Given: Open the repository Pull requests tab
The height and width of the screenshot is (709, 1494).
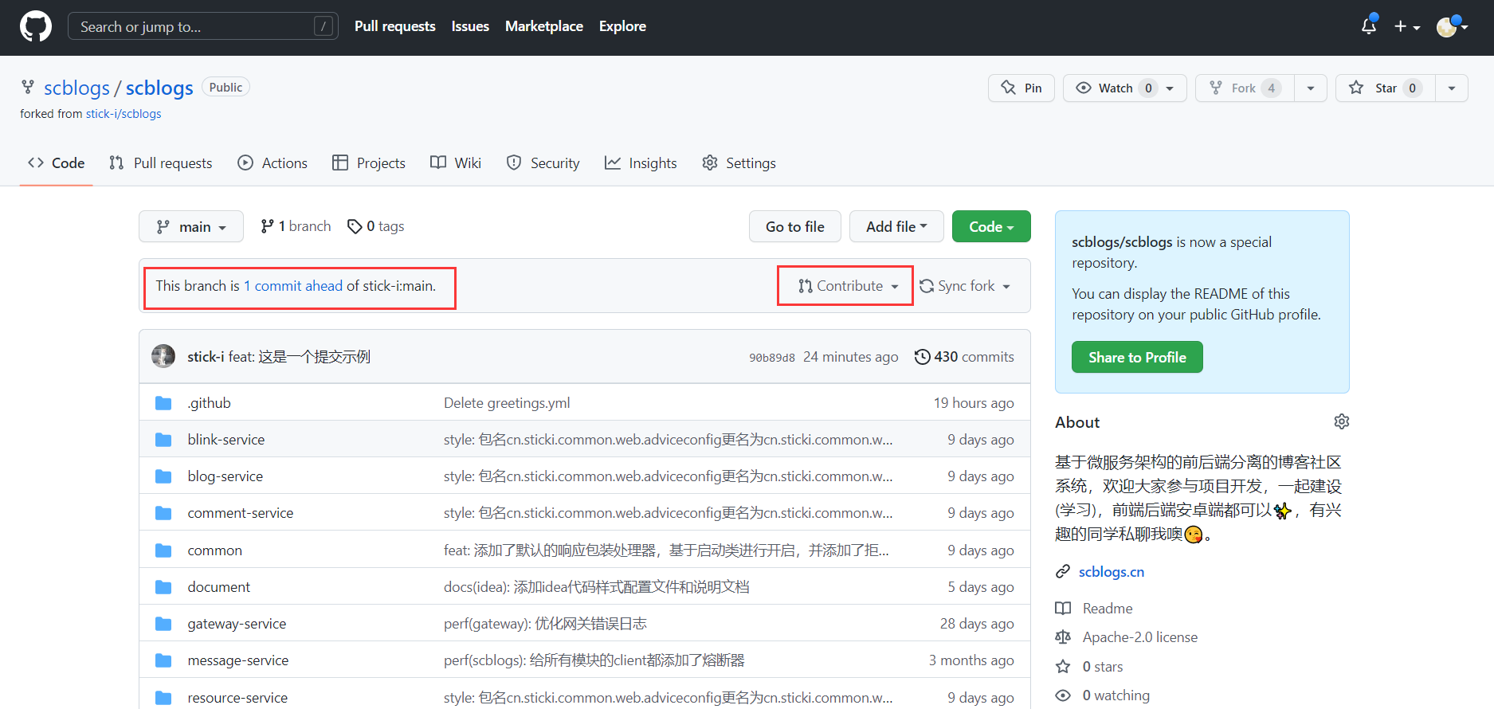Looking at the screenshot, I should [161, 163].
